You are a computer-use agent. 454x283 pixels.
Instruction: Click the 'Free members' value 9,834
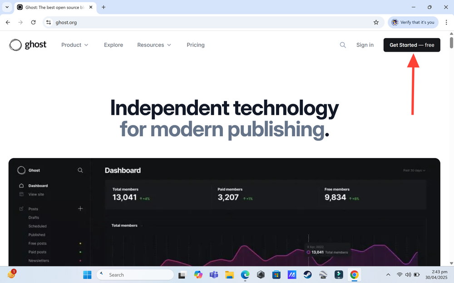coord(336,197)
